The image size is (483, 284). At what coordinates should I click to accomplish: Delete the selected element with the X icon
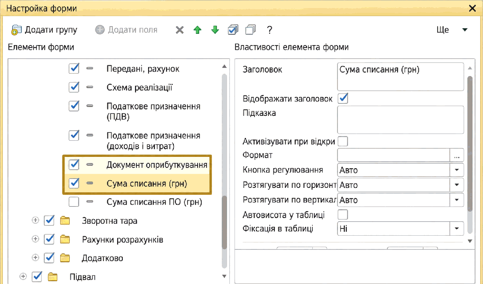(x=180, y=30)
